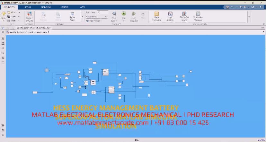Switch to the Modeling tab
This screenshot has width=266, height=142.
[x=46, y=7]
